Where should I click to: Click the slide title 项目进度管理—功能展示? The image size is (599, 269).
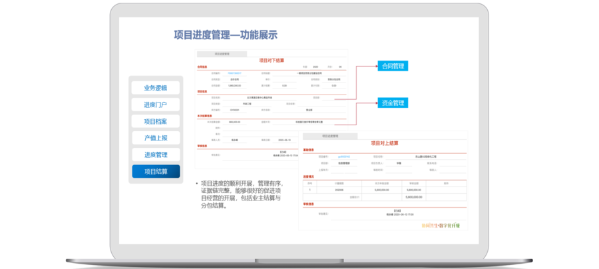point(225,35)
